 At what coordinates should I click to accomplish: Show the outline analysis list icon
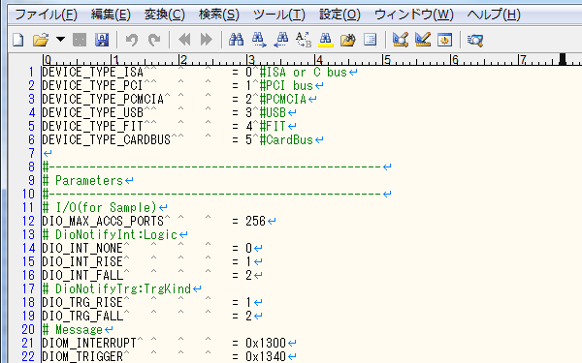point(371,40)
